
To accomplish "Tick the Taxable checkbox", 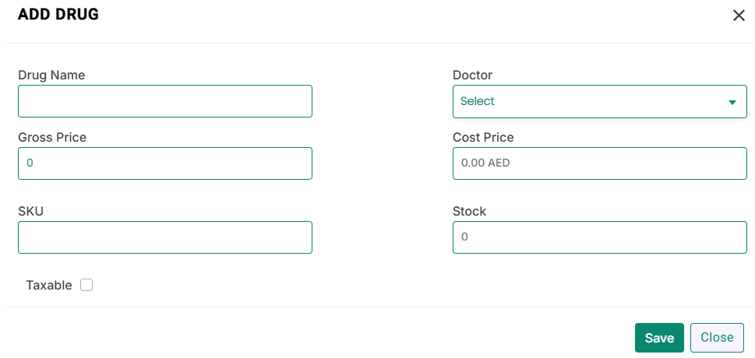I will click(86, 286).
